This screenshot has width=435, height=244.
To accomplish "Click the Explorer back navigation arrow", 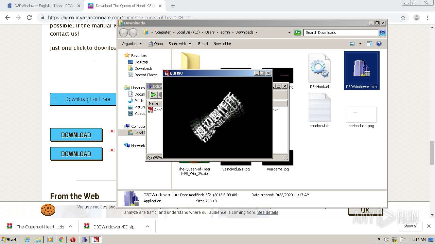I will coord(123,33).
